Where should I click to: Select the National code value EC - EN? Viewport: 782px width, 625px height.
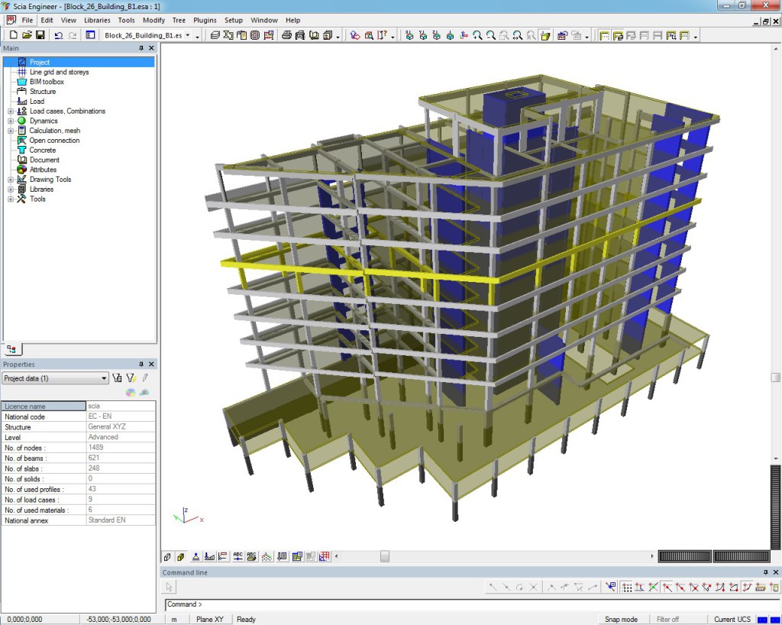pyautogui.click(x=121, y=416)
